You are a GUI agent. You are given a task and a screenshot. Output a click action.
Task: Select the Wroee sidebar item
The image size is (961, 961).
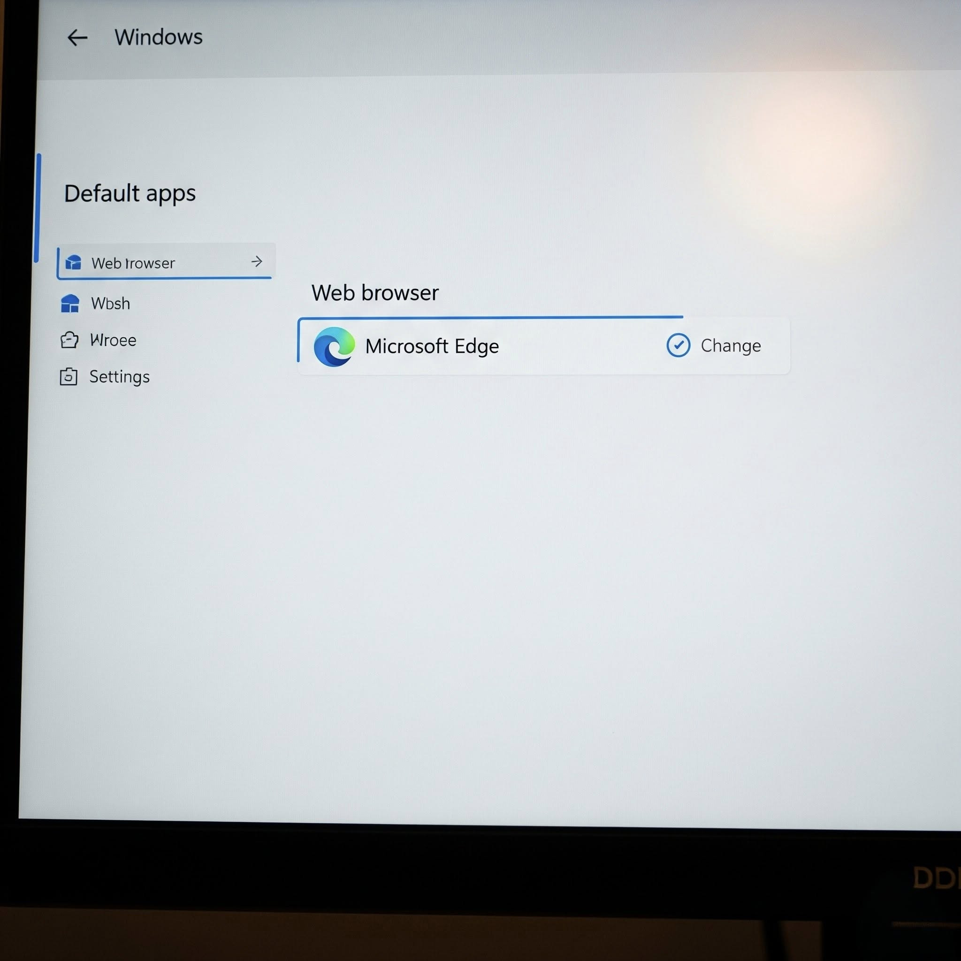pos(99,340)
